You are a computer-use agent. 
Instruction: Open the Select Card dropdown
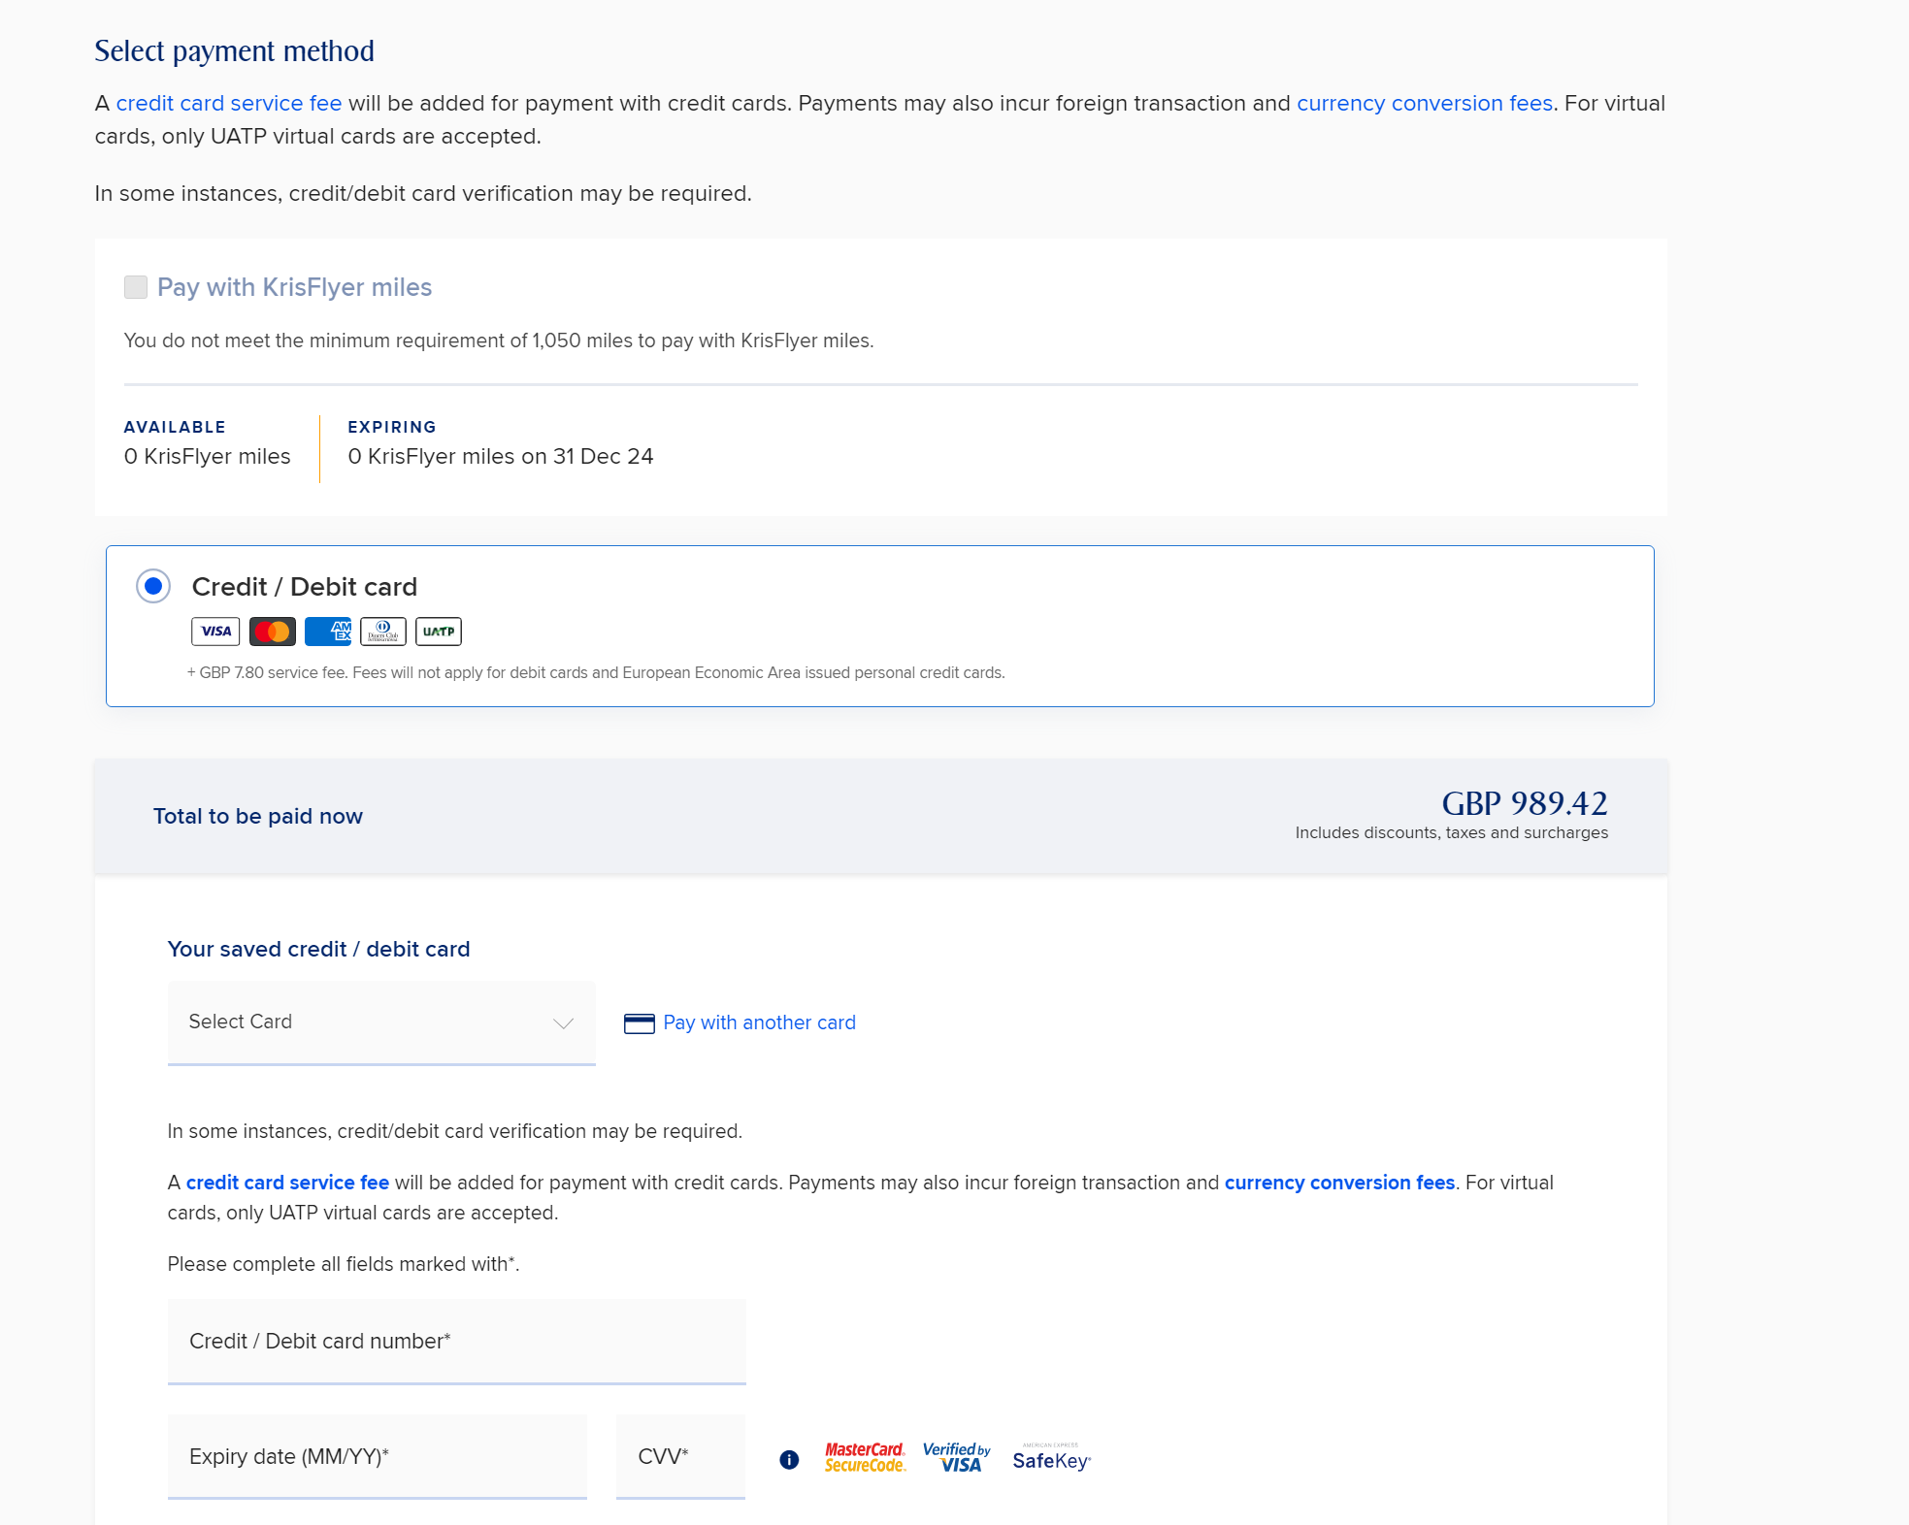tap(381, 1022)
